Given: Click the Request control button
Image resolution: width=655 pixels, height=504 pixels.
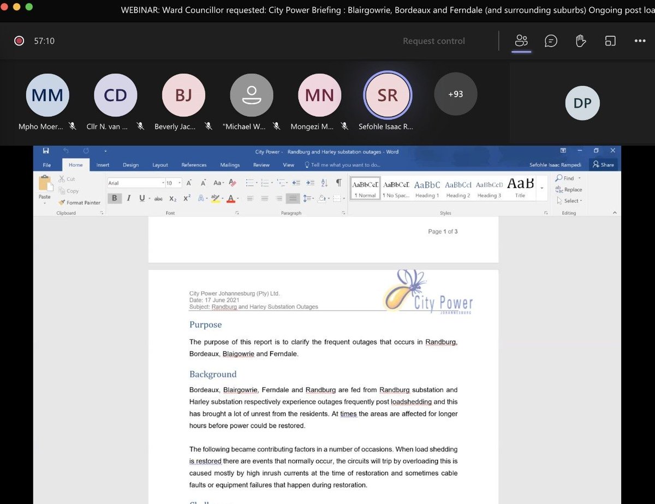Looking at the screenshot, I should 434,41.
